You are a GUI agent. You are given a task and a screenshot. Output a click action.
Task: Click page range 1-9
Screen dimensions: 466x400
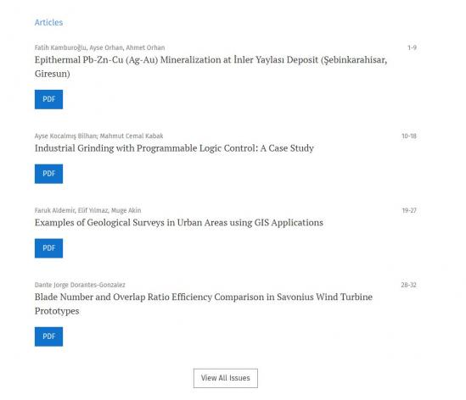pos(412,47)
